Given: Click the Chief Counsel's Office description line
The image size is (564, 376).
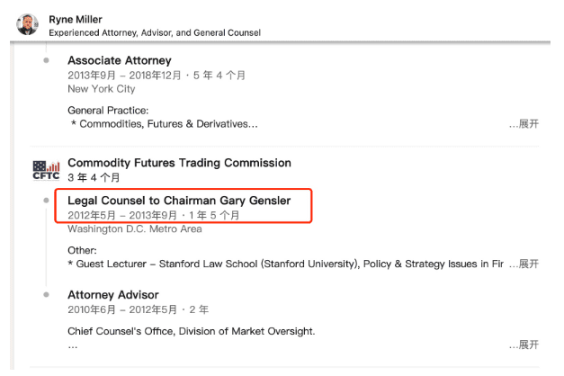Looking at the screenshot, I should (x=191, y=331).
